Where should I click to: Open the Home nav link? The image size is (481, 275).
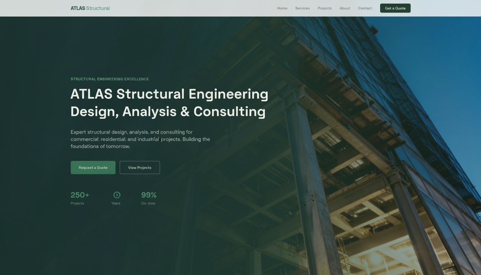click(282, 8)
